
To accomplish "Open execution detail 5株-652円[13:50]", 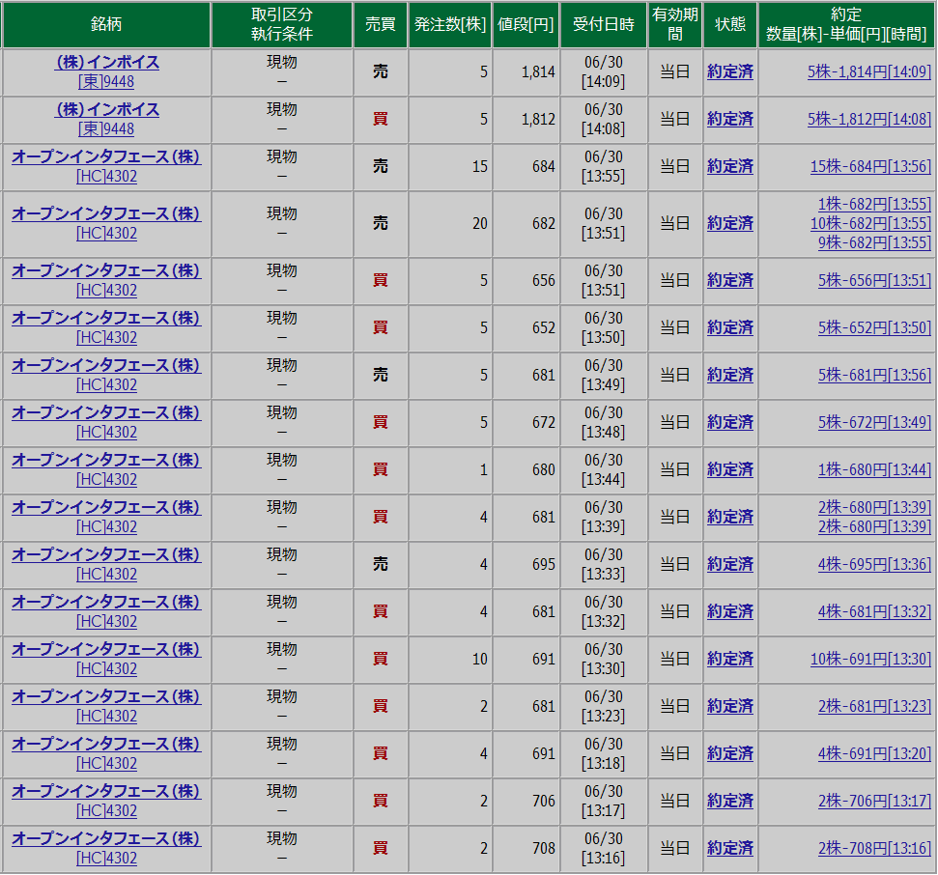I will 874,327.
